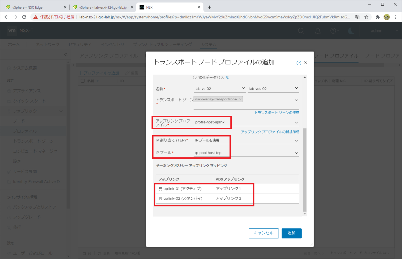Viewport: 402px width, 259px height.
Task: Select the 拡張データパス radio button
Action: tap(195, 77)
